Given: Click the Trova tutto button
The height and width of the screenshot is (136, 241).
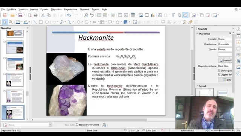Looking at the screenshot, I should pyautogui.click(x=69, y=125).
